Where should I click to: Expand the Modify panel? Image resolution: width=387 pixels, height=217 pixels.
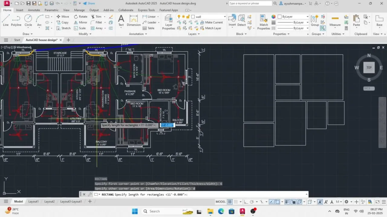point(85,34)
